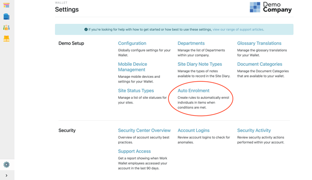This screenshot has height=180, width=312.
Task: Open the Departments settings
Action: (191, 43)
